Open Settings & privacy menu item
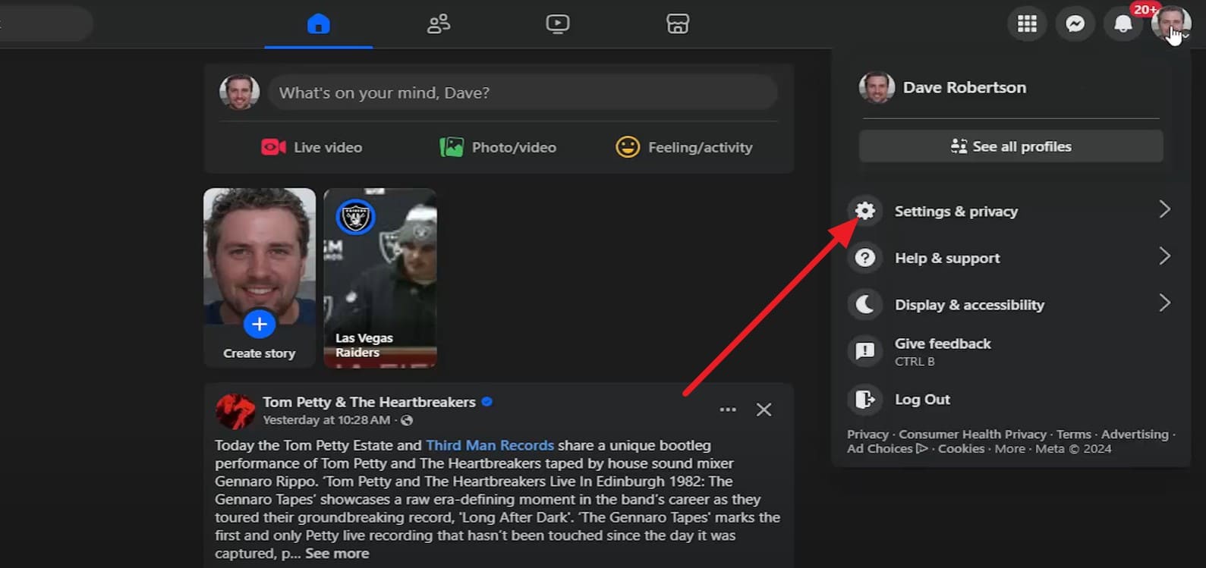Image resolution: width=1206 pixels, height=568 pixels. coord(1011,211)
